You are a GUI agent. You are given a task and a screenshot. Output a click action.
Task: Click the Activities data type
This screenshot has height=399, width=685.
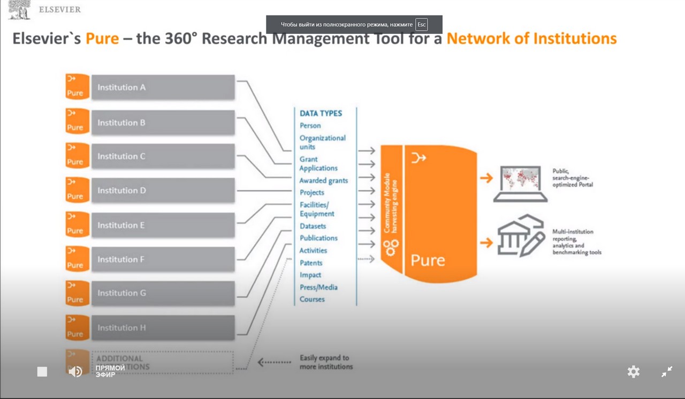click(313, 251)
